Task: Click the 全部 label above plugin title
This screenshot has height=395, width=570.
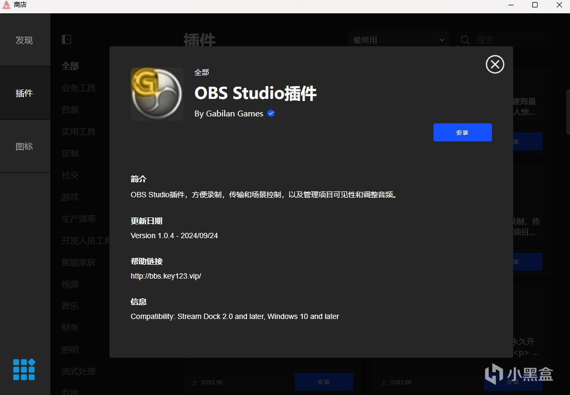Action: (202, 72)
